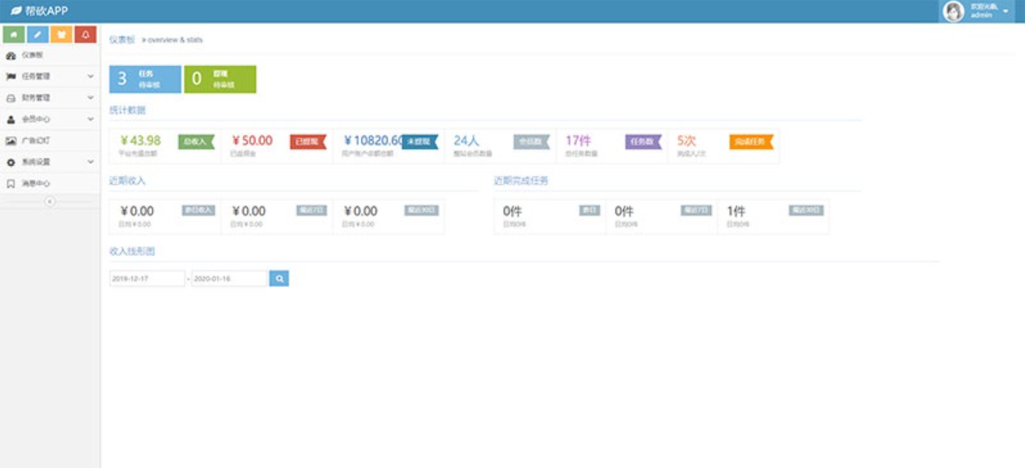Image resolution: width=1025 pixels, height=468 pixels.
Task: Click the 17件 task count
Action: (x=578, y=140)
